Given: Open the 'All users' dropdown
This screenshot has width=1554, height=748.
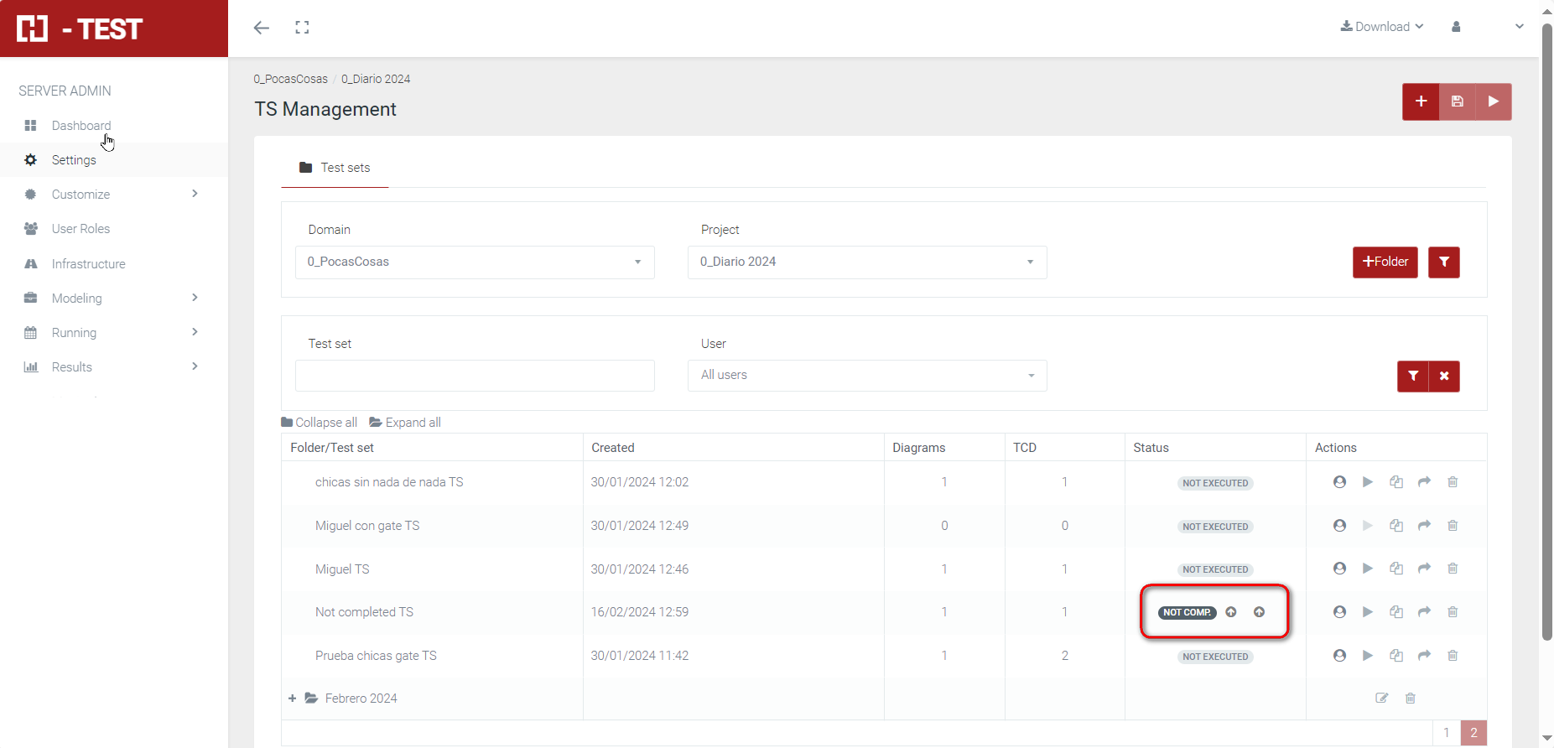Looking at the screenshot, I should [867, 376].
